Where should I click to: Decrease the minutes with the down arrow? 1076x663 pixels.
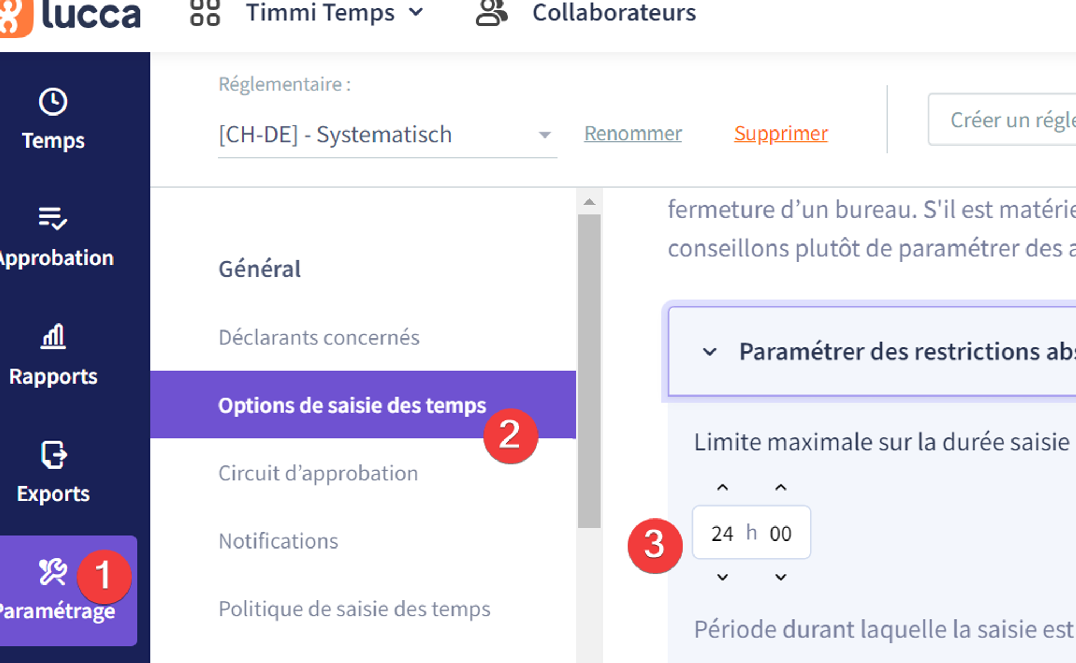point(781,577)
